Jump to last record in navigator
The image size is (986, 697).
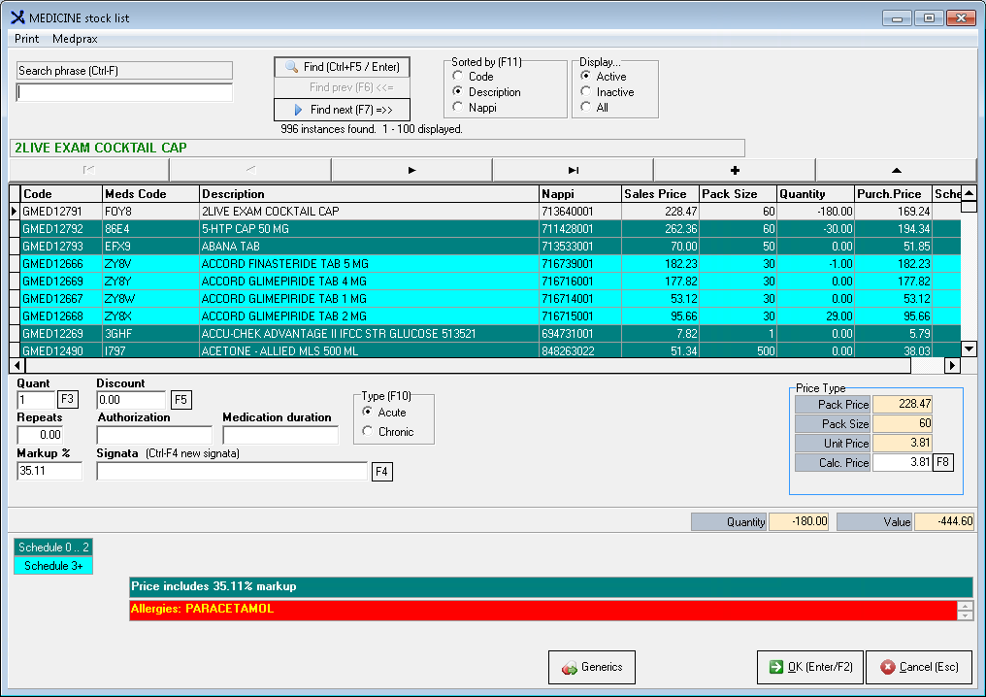(573, 170)
